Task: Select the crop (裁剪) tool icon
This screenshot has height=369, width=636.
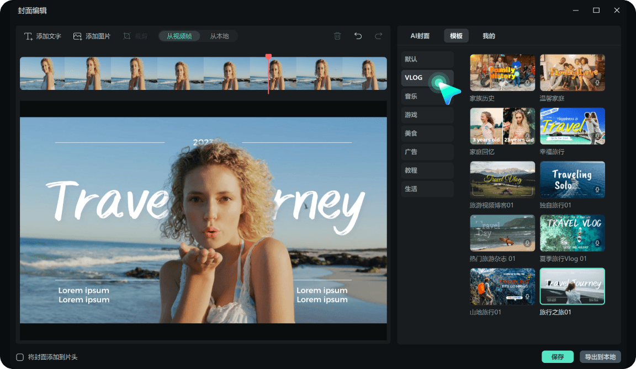Action: (x=127, y=36)
